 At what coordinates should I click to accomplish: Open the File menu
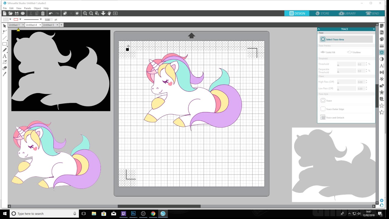point(5,8)
